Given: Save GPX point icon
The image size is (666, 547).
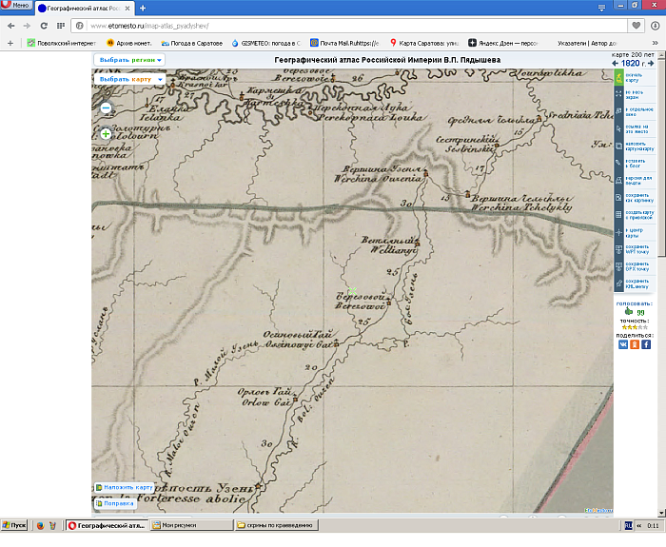Looking at the screenshot, I should tap(618, 266).
